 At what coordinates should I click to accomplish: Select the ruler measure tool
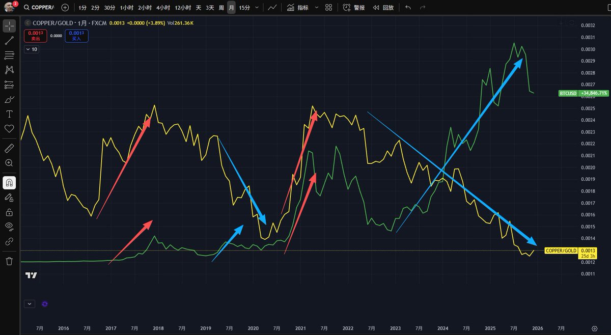9,148
